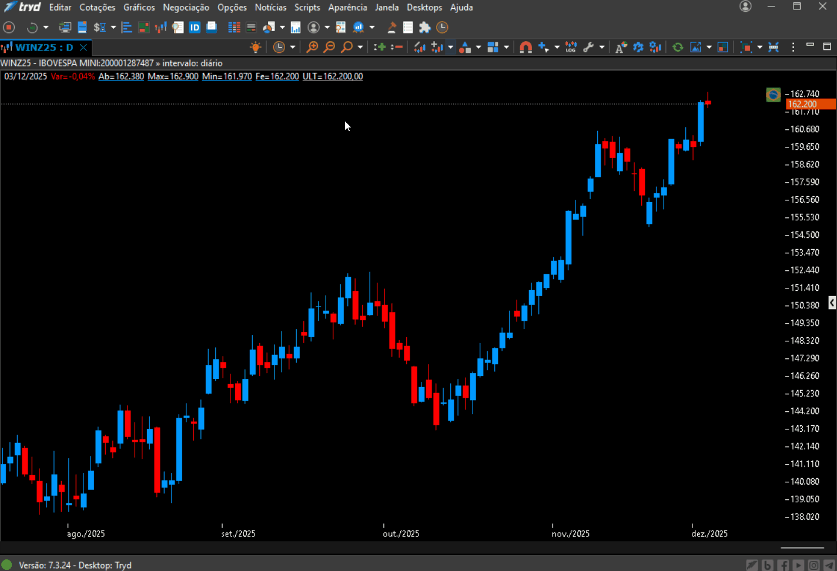Screen dimensions: 837x571
Task: Open the Editar menu
Action: point(60,7)
